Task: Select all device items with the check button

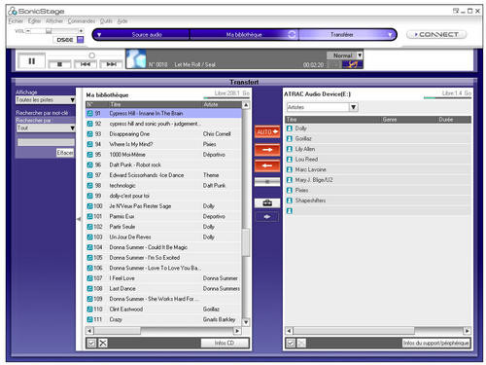Action: [291, 343]
